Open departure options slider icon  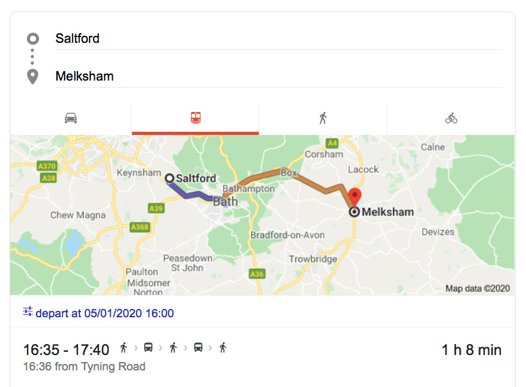tap(28, 312)
